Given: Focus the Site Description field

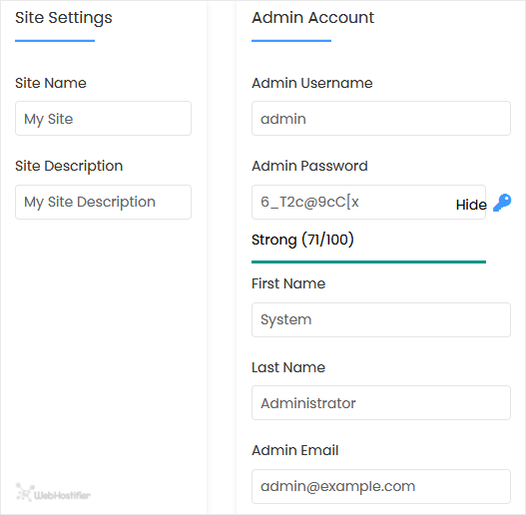Looking at the screenshot, I should click(x=104, y=202).
